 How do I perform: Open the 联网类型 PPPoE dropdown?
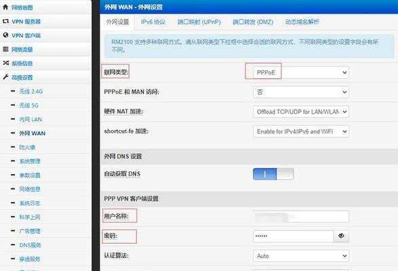pos(301,72)
